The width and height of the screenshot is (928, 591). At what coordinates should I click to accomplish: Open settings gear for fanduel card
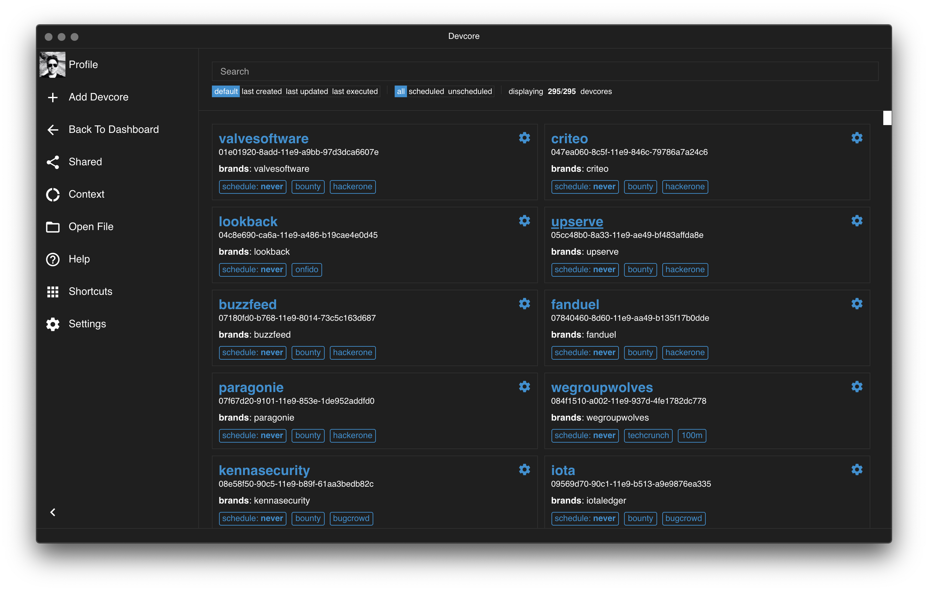click(857, 304)
